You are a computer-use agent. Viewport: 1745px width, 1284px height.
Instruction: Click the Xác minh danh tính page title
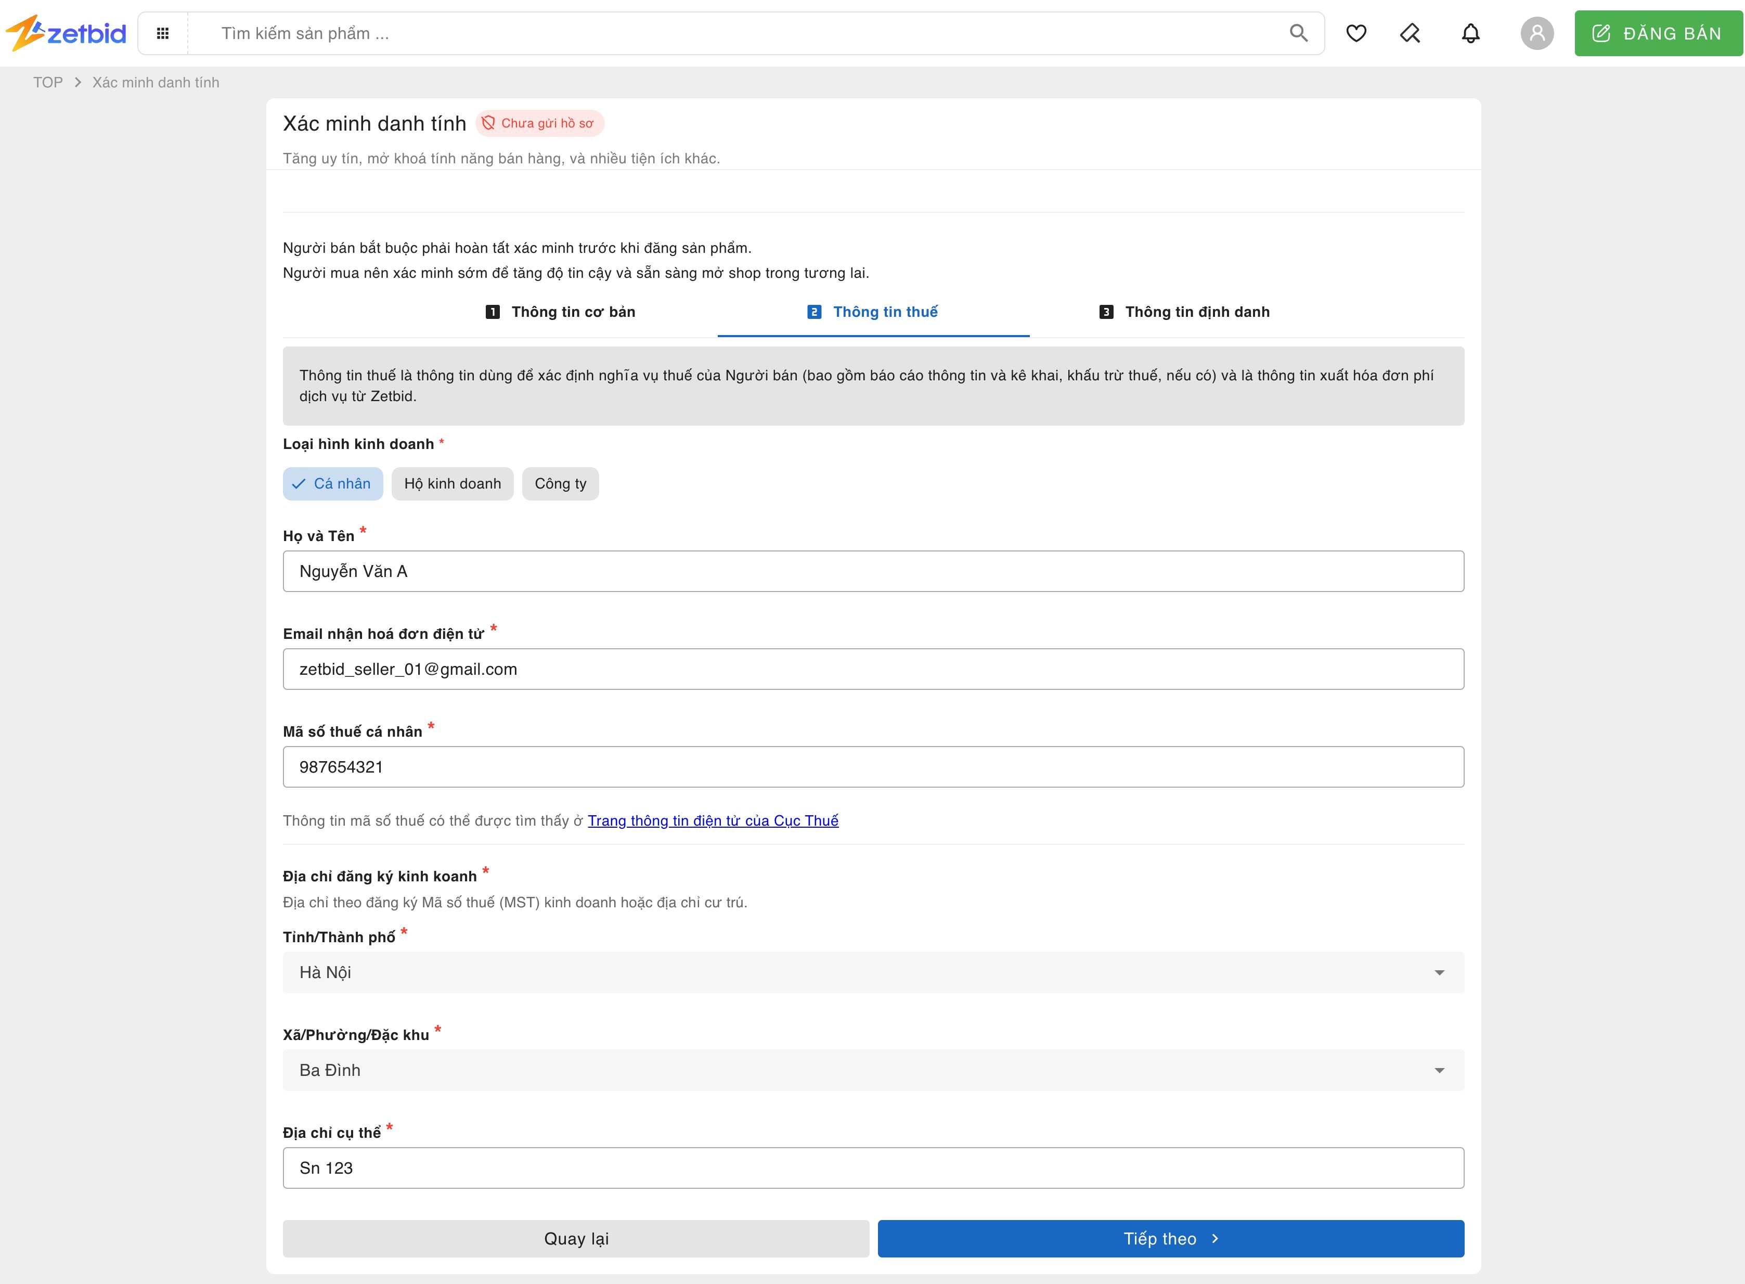(374, 124)
